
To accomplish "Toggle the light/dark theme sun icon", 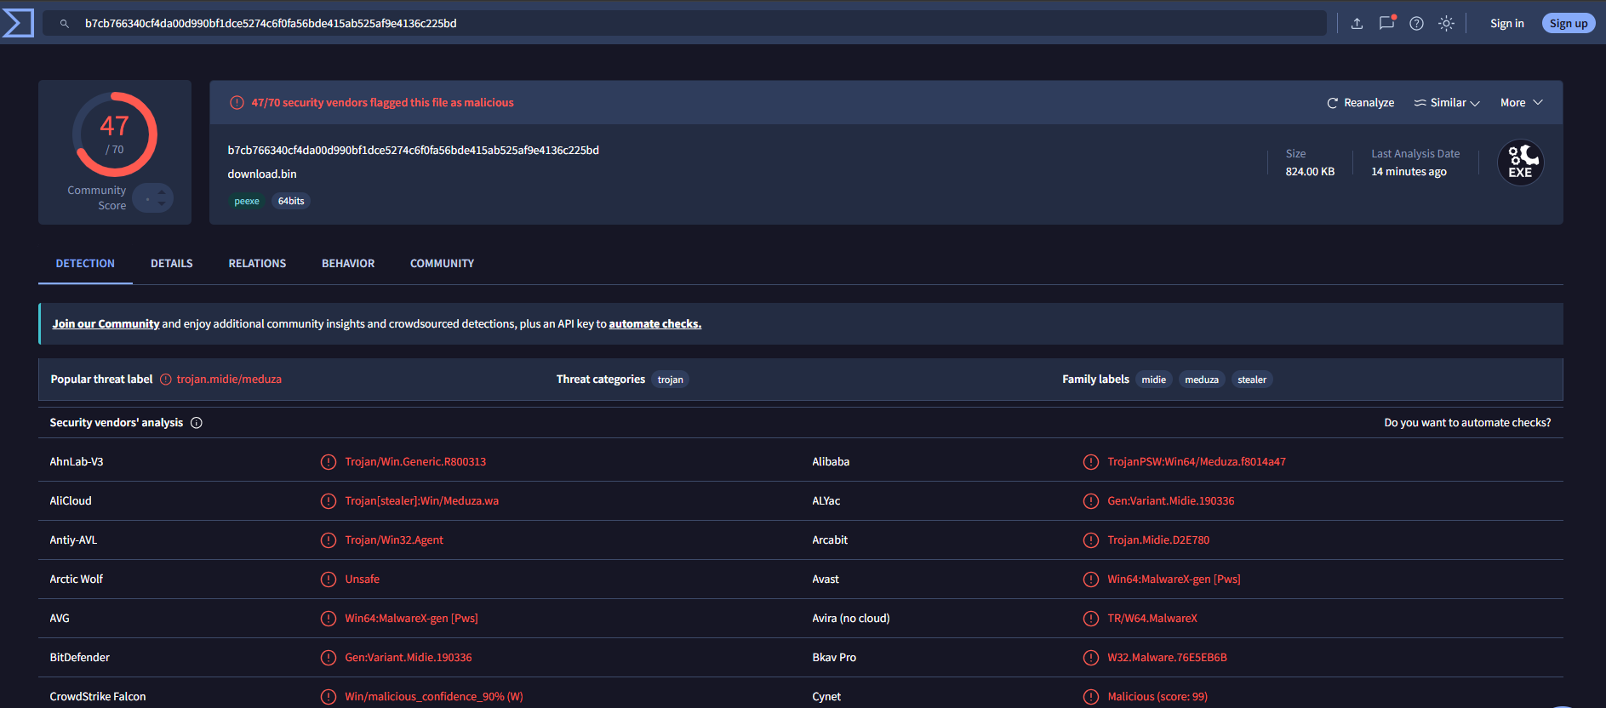I will (1446, 24).
